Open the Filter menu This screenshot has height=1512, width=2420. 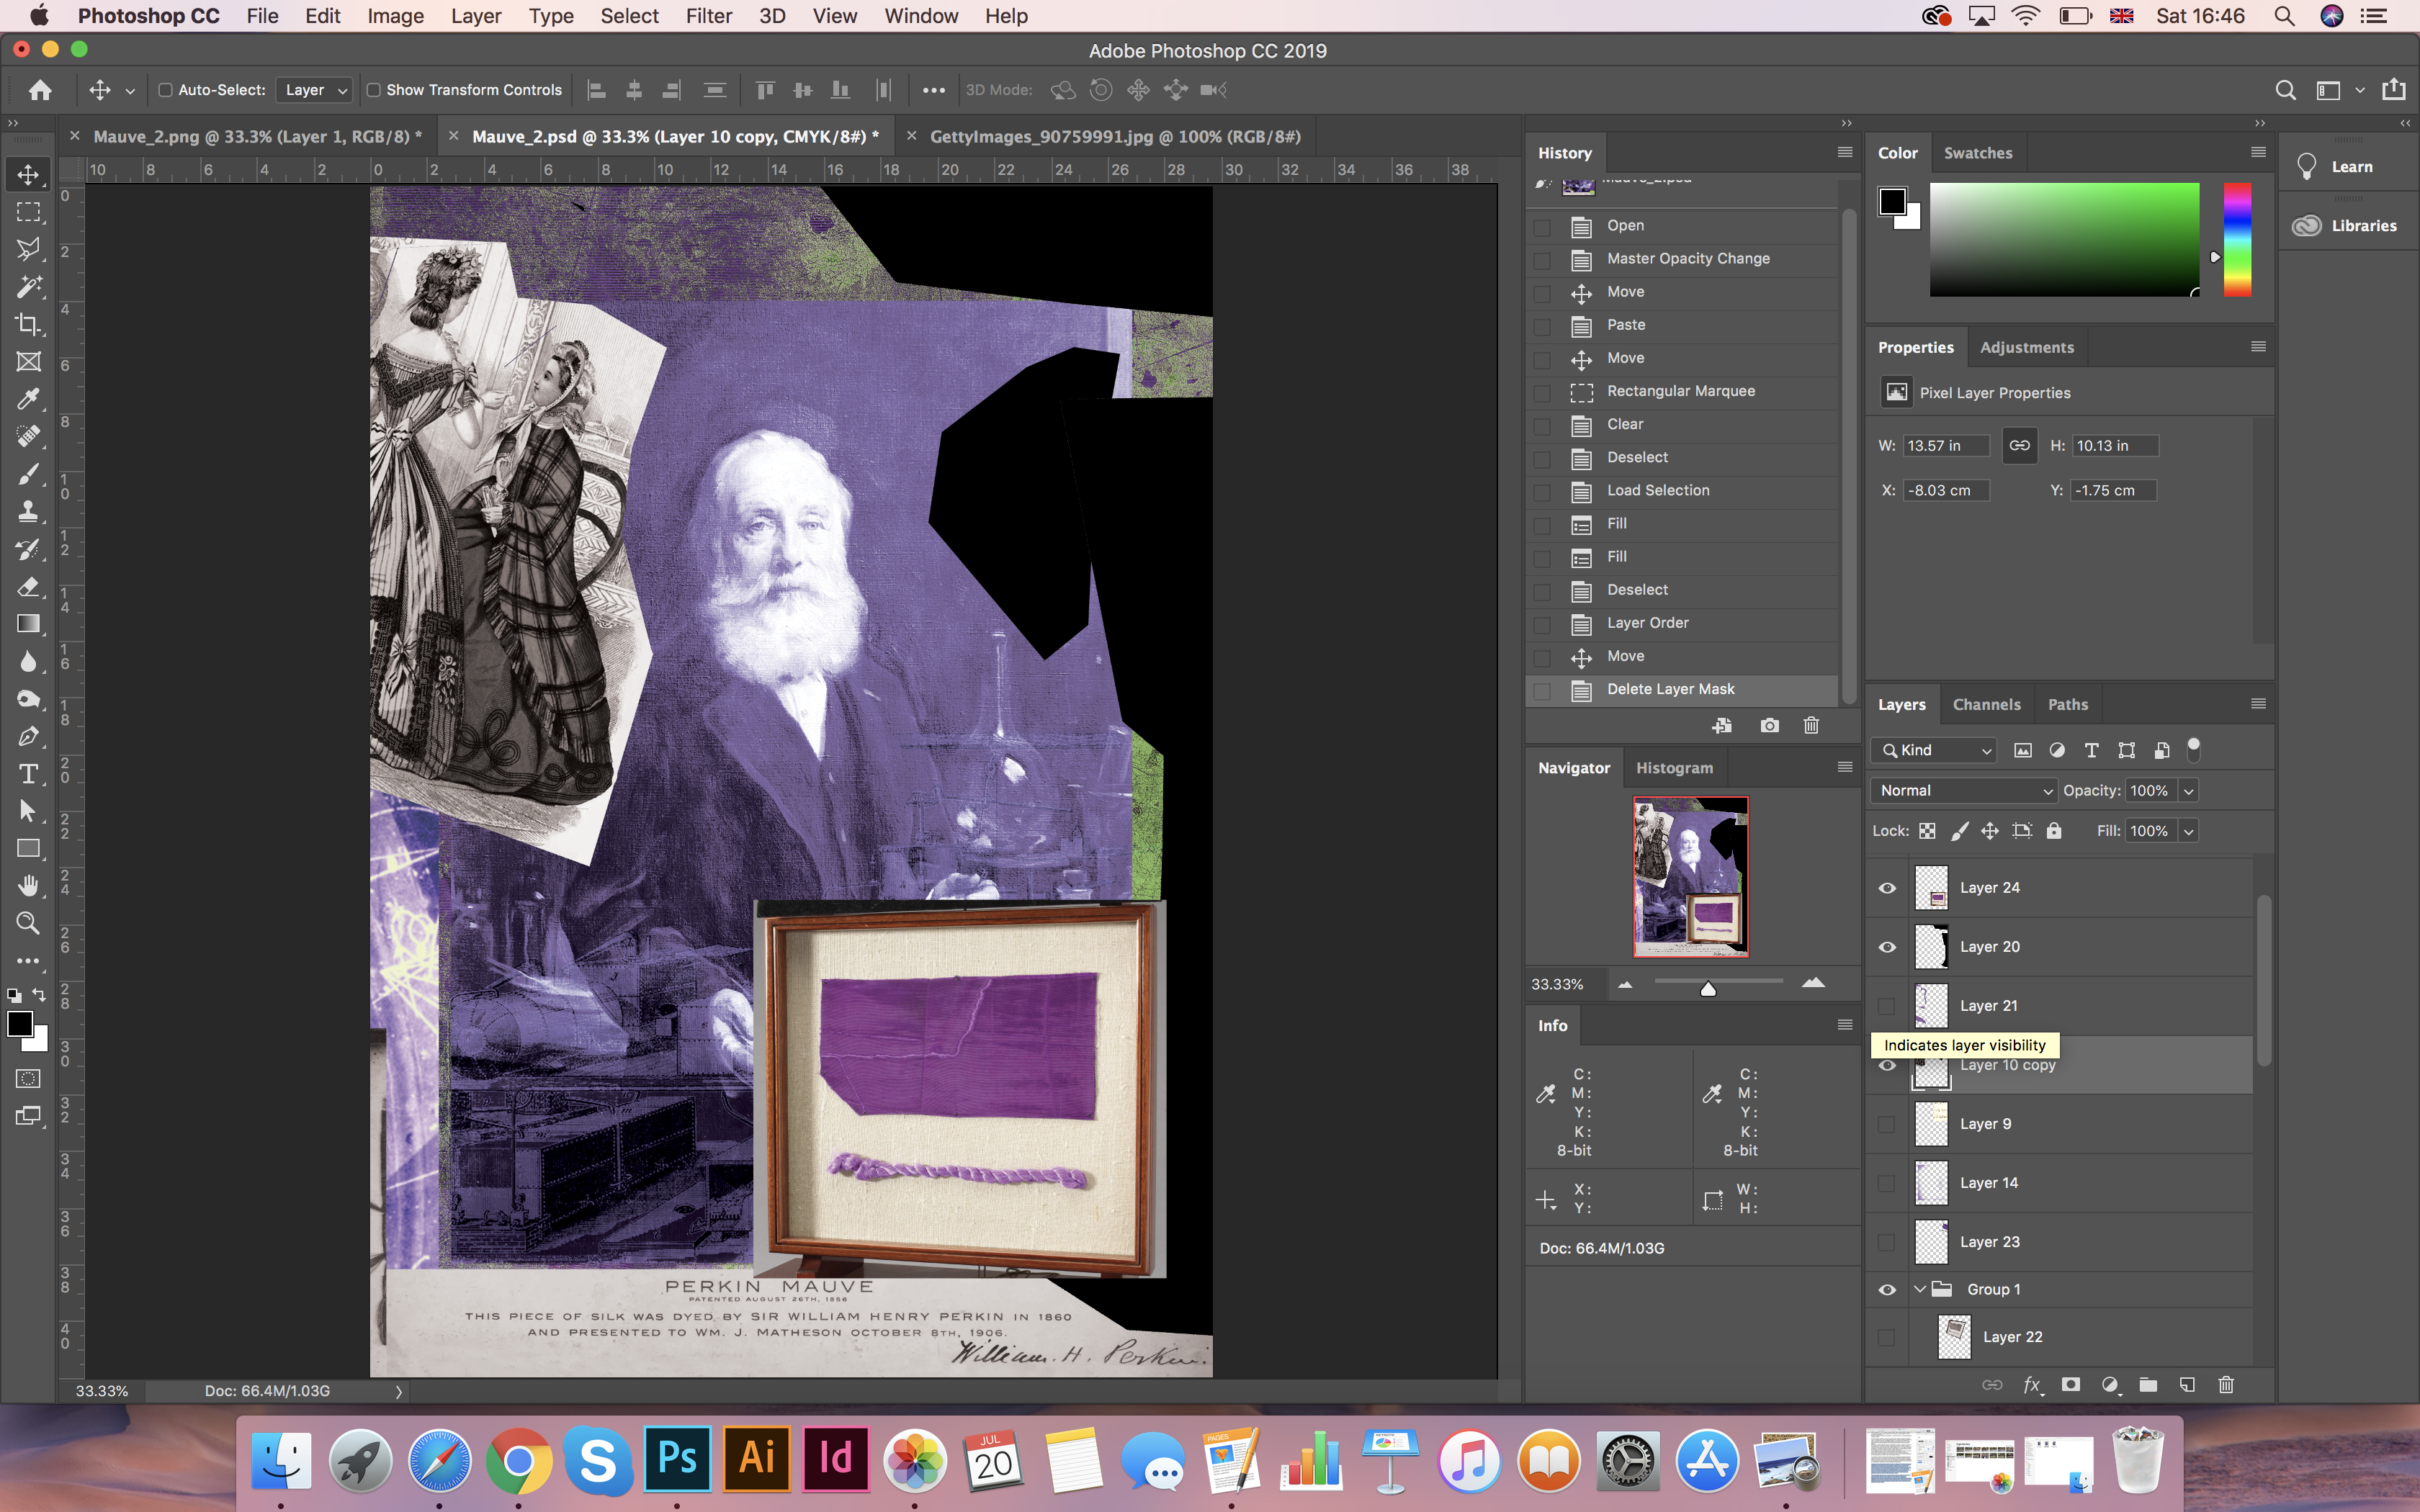click(x=708, y=16)
